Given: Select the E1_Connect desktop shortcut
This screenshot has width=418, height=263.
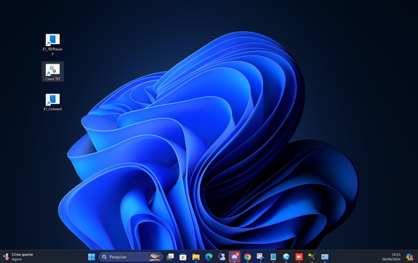Looking at the screenshot, I should [x=53, y=102].
